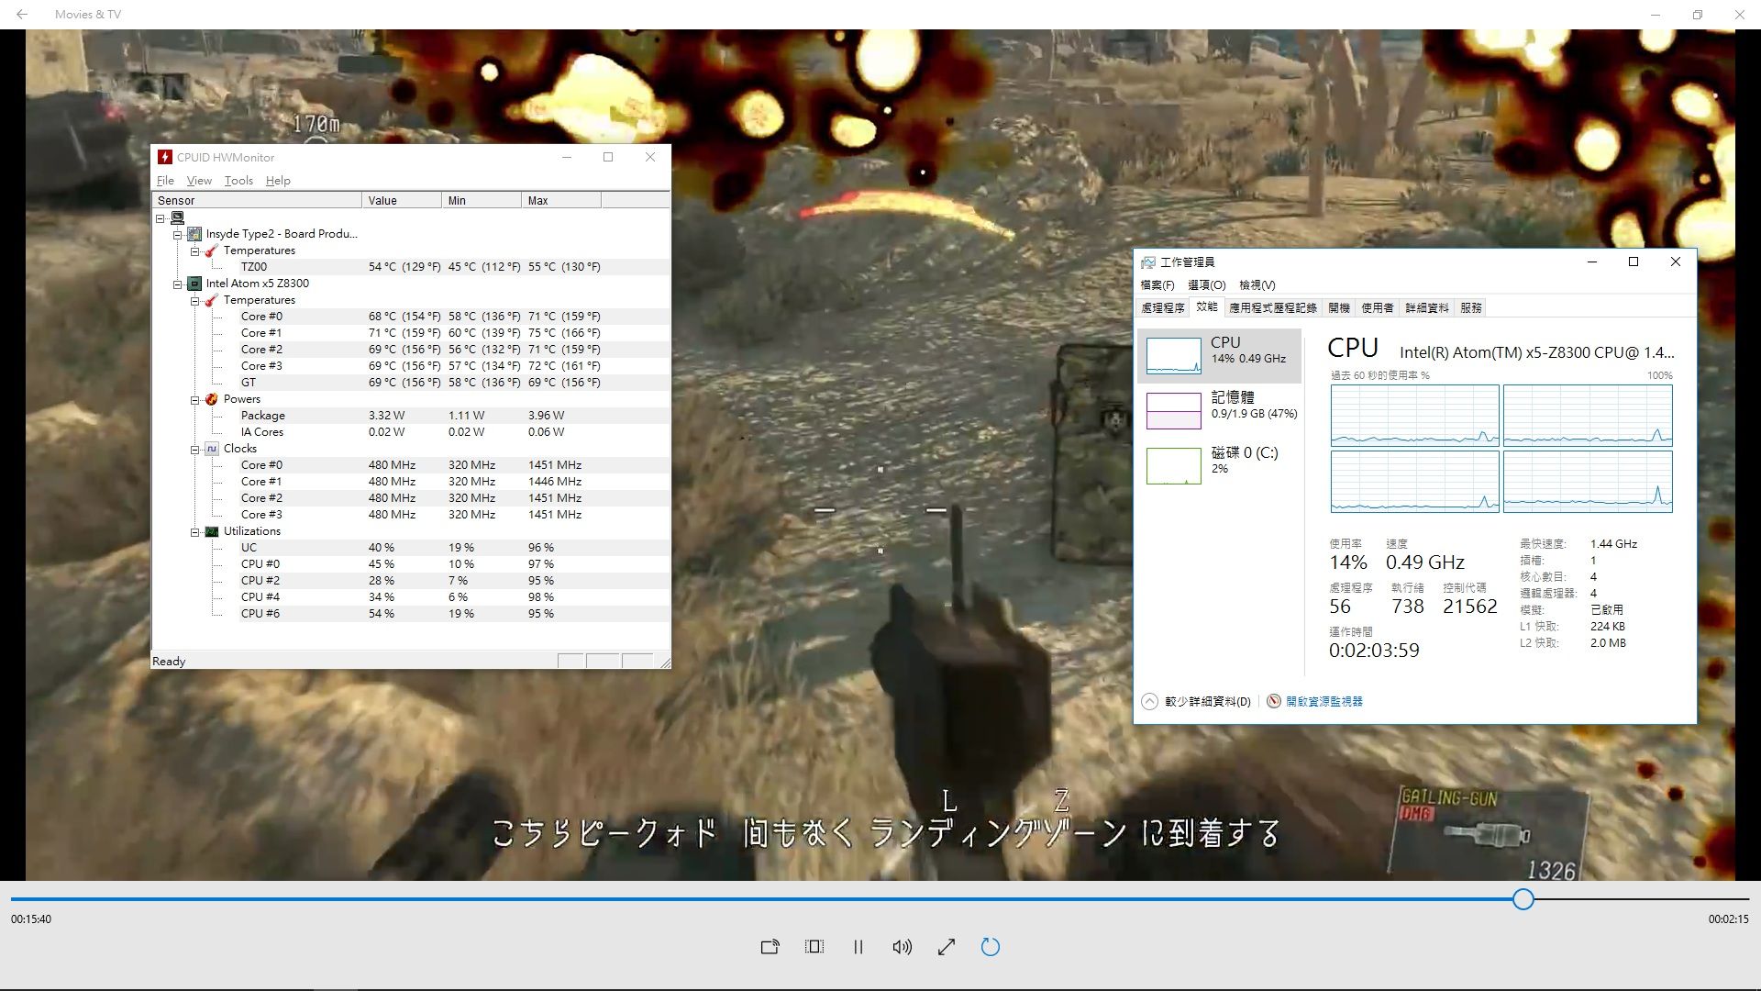The width and height of the screenshot is (1761, 991).
Task: Click the Task Manager title bar icon
Action: 1147,262
